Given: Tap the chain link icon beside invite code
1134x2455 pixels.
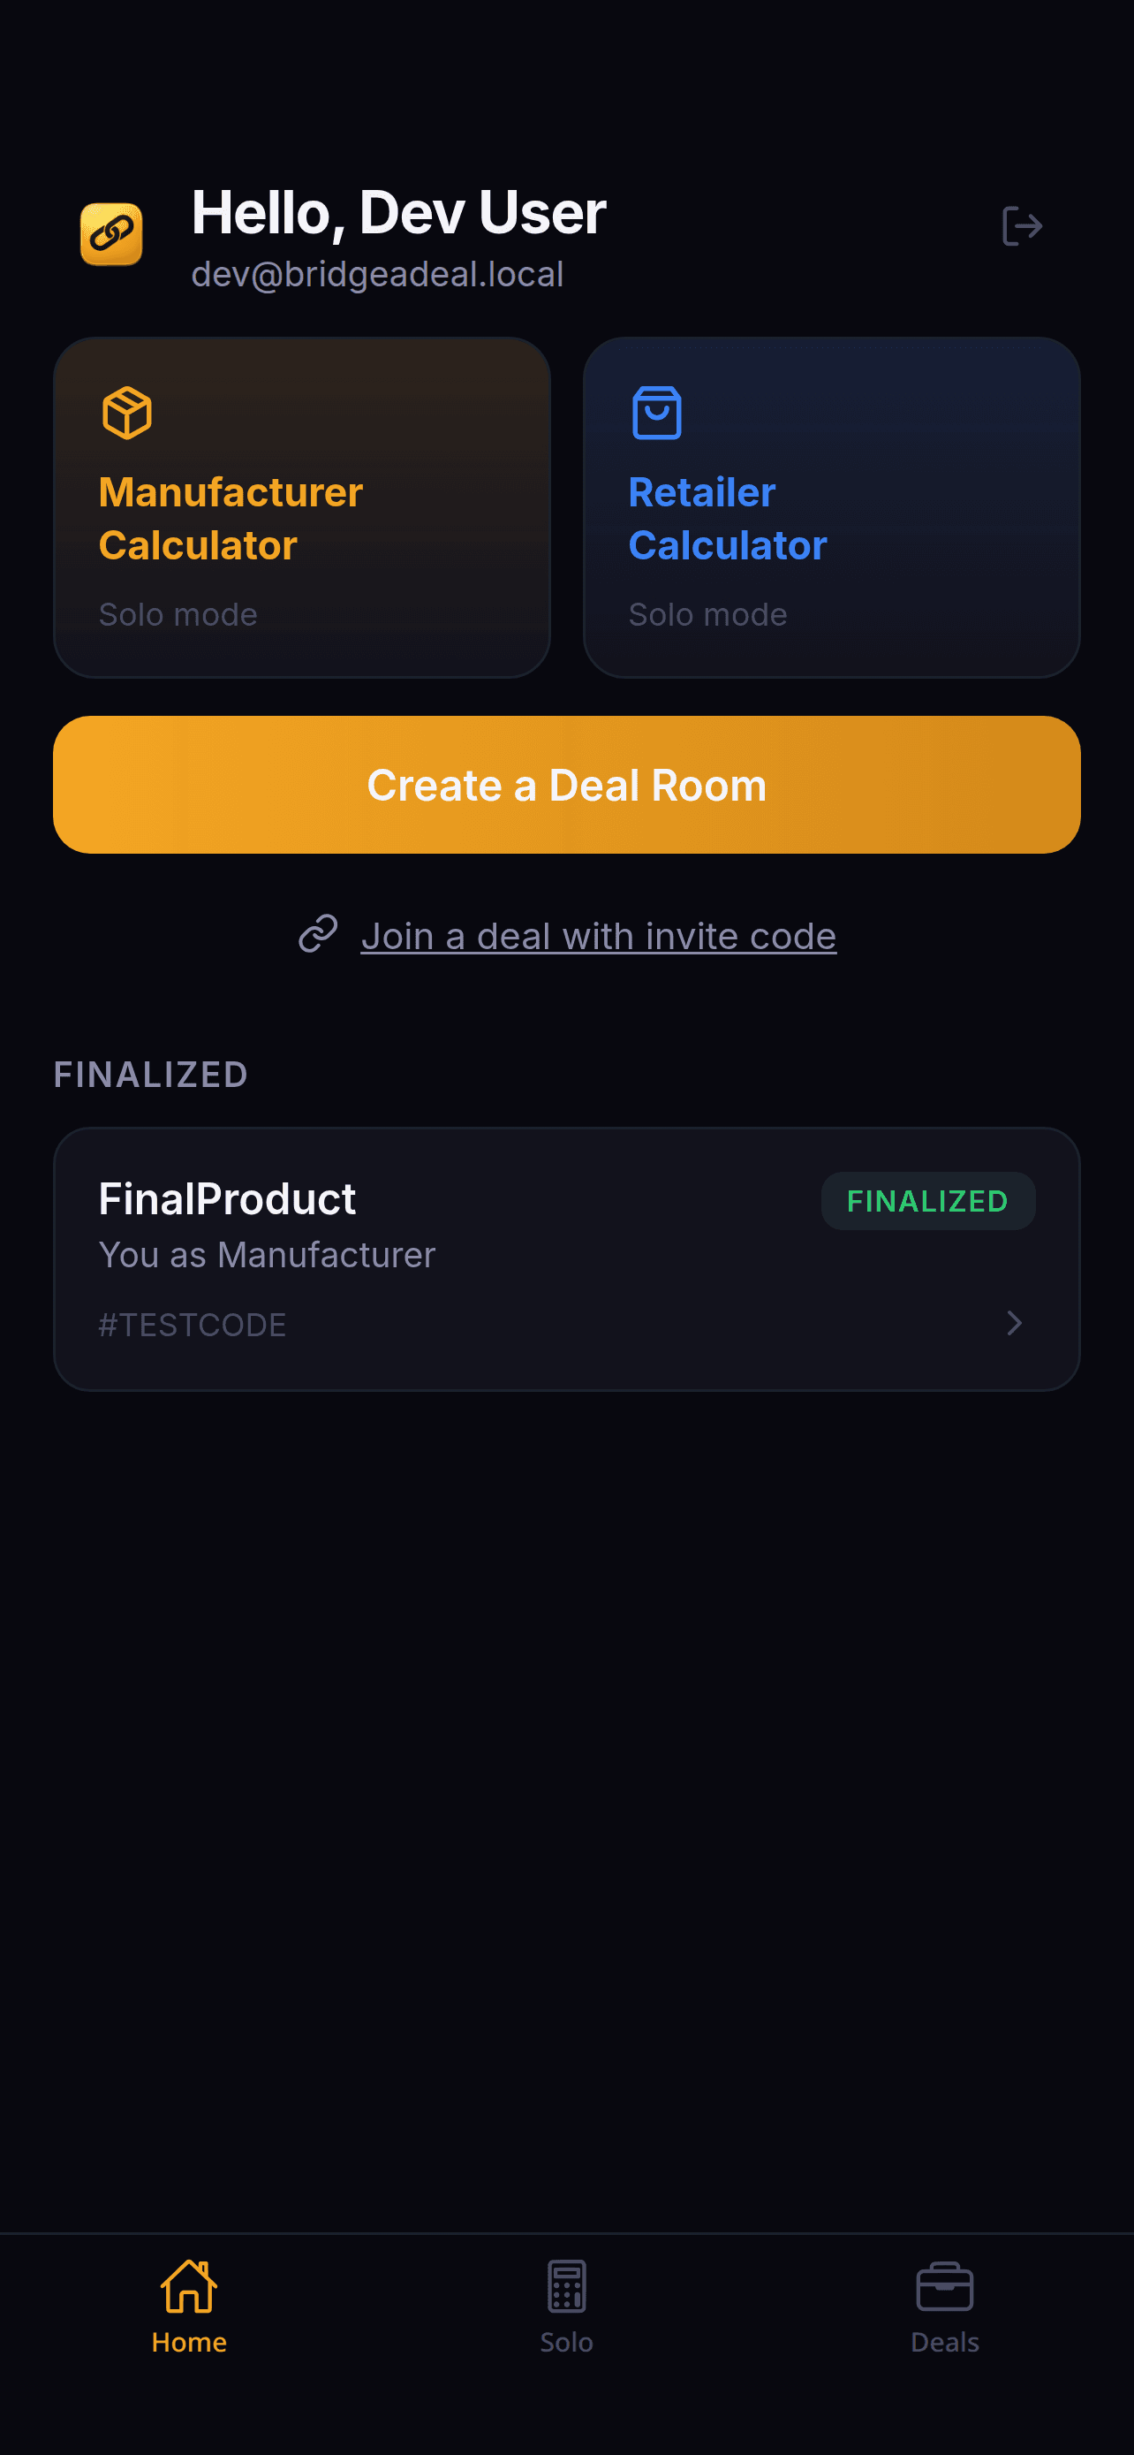Looking at the screenshot, I should [319, 935].
